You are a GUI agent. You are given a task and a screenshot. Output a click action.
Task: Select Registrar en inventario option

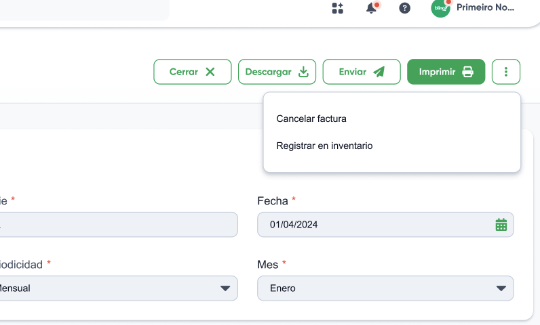(x=324, y=146)
